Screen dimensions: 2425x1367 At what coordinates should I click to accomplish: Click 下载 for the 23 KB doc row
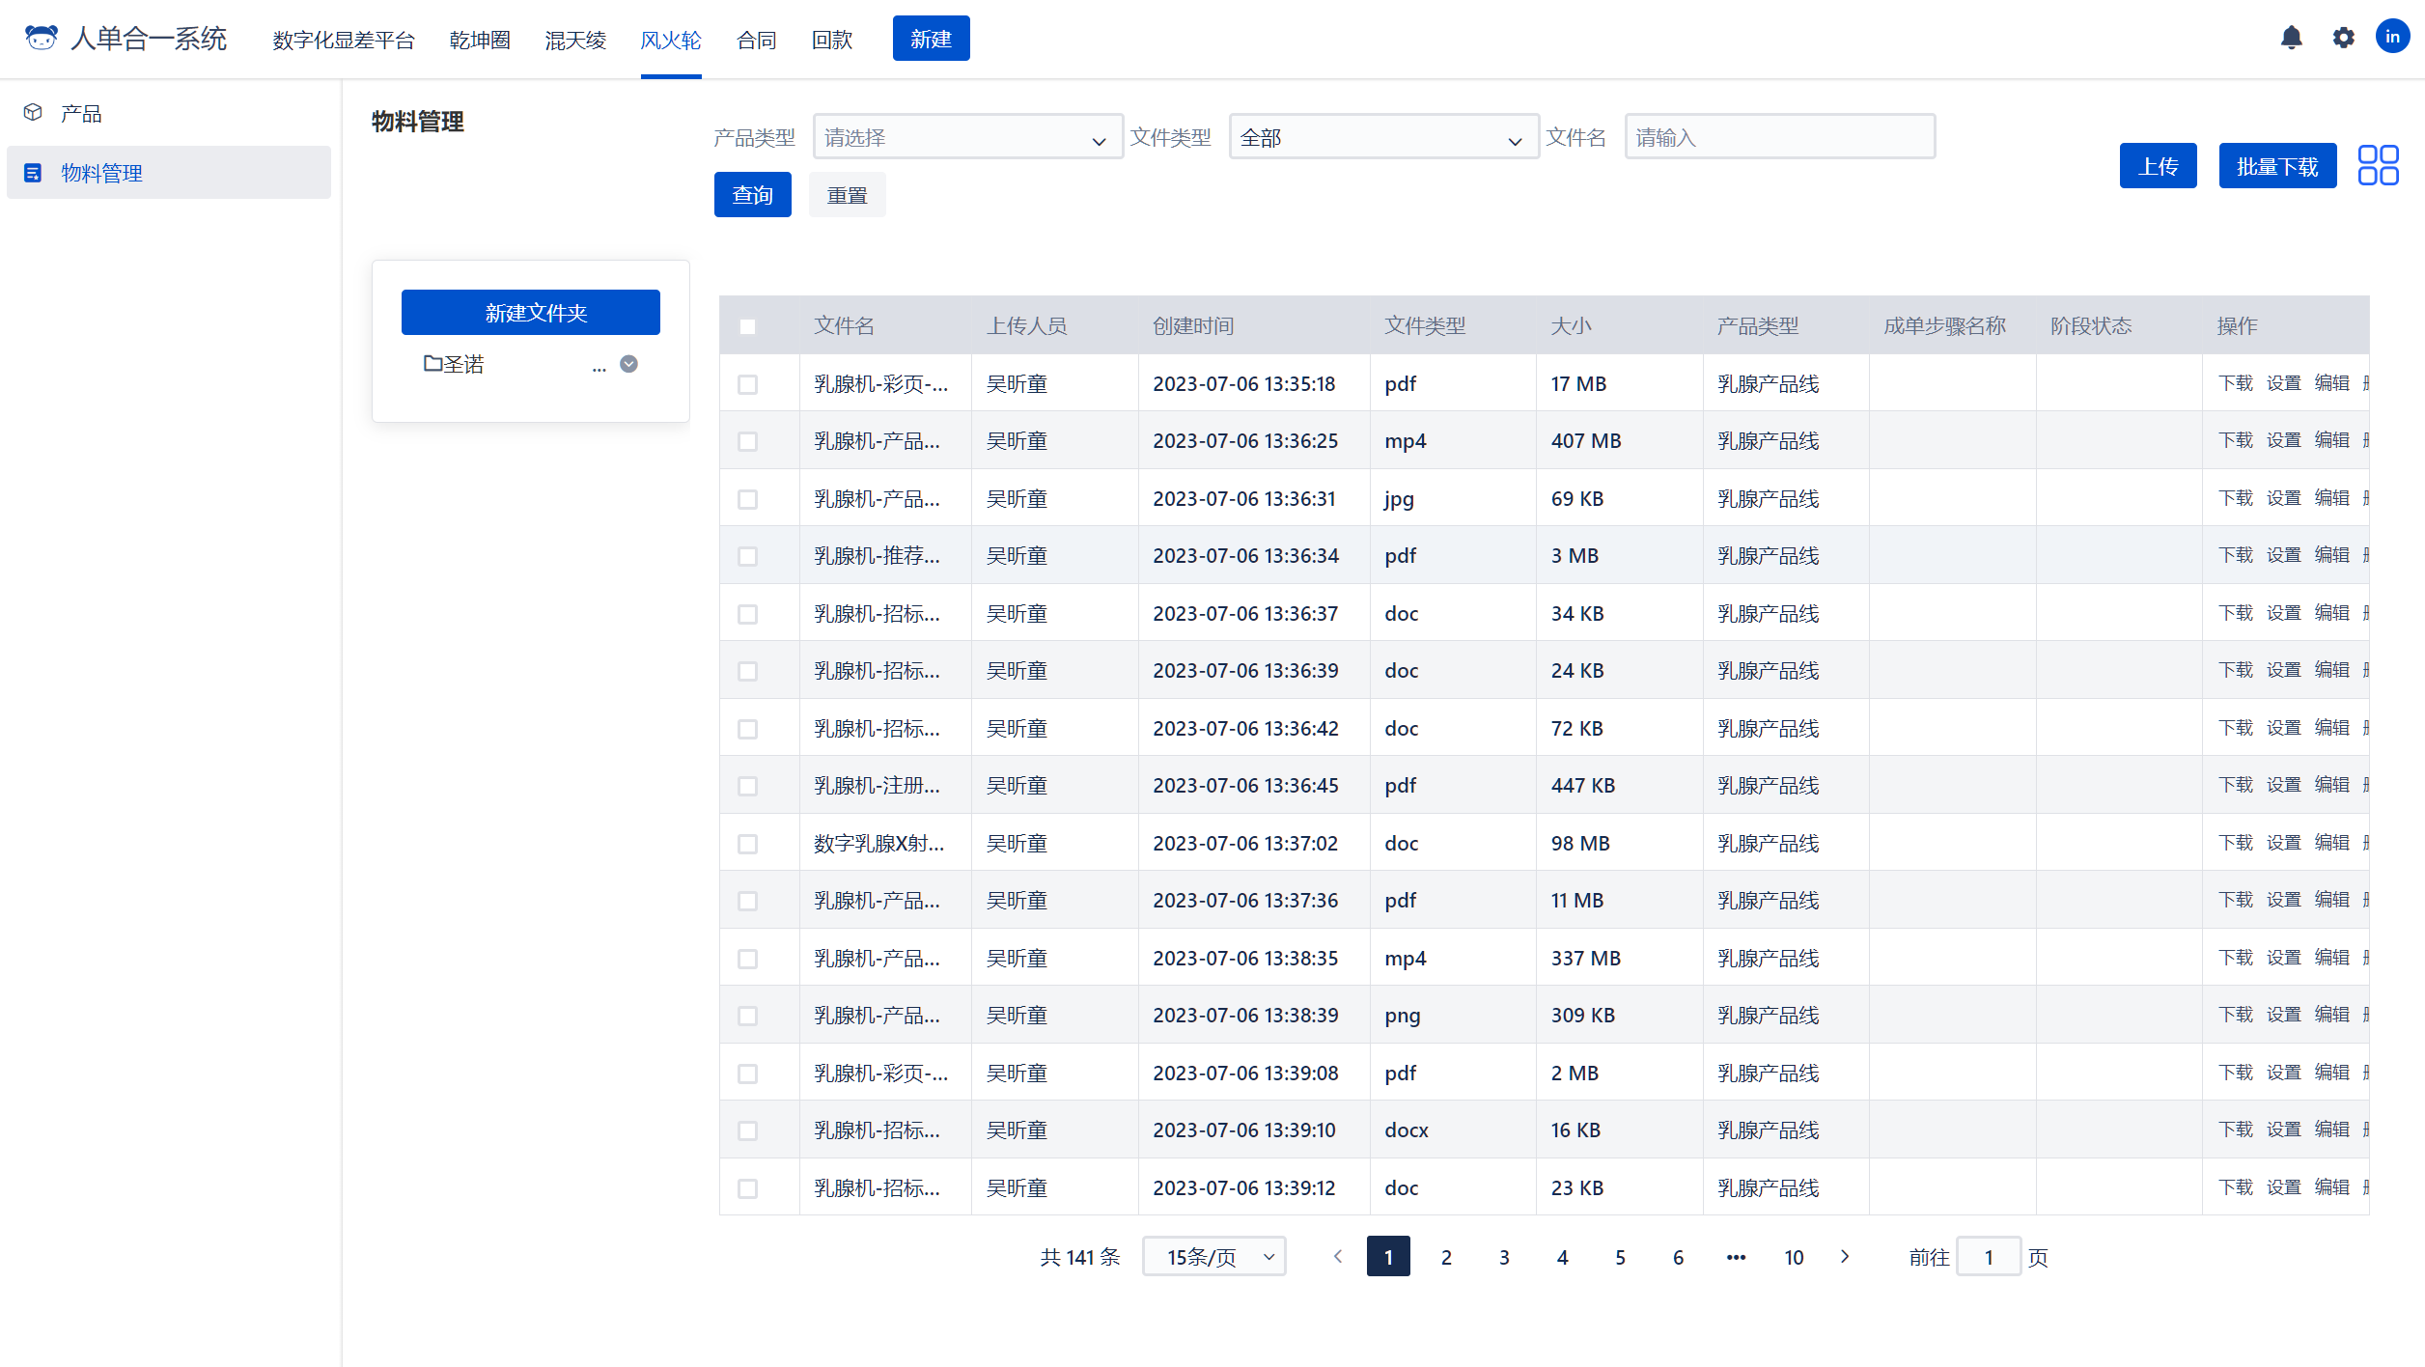(2236, 1187)
